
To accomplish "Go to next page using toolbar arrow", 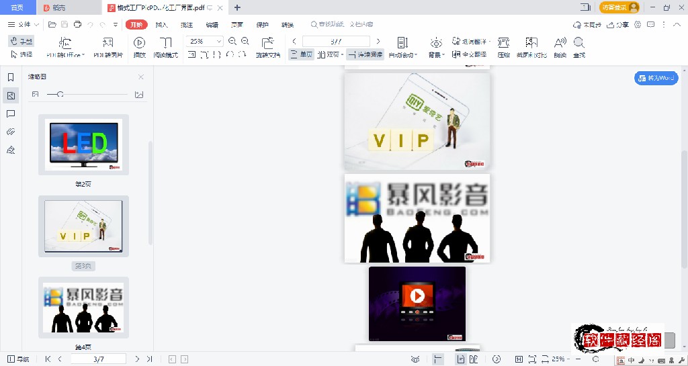I will [378, 41].
